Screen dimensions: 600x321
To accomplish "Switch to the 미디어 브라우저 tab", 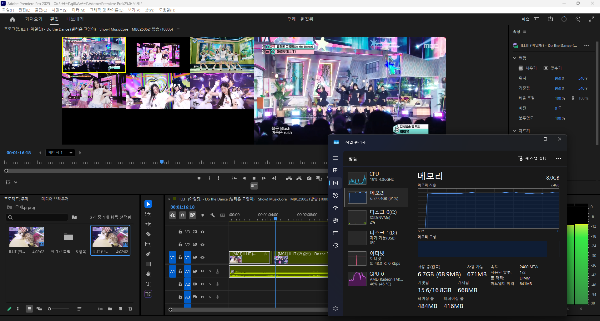I will pyautogui.click(x=55, y=199).
